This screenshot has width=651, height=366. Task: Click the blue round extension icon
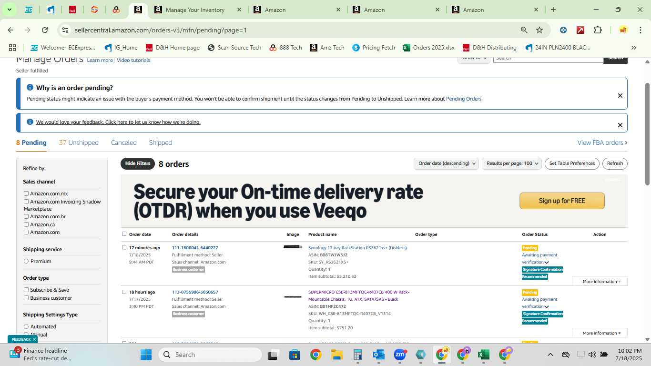click(563, 30)
